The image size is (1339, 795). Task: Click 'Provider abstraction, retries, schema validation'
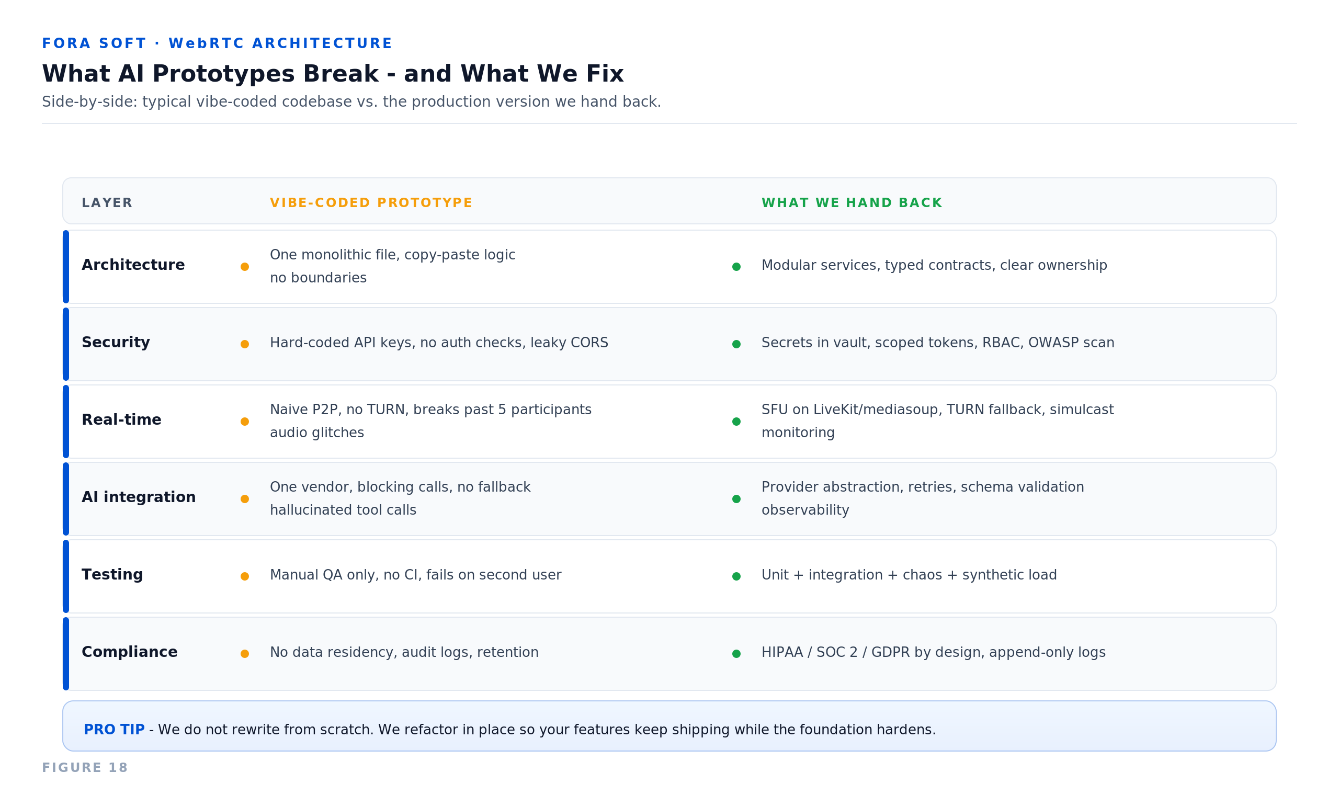pos(922,487)
